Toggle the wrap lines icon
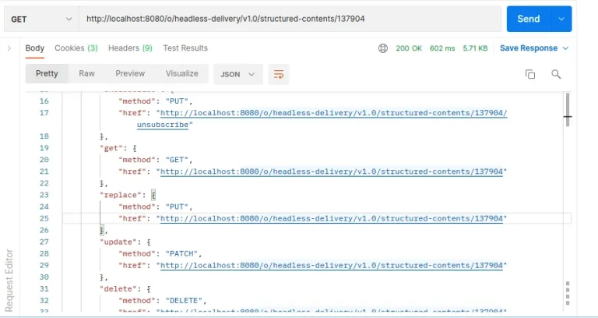This screenshot has width=598, height=318. [x=279, y=74]
